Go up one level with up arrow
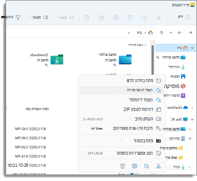The image size is (197, 181). coord(162,33)
